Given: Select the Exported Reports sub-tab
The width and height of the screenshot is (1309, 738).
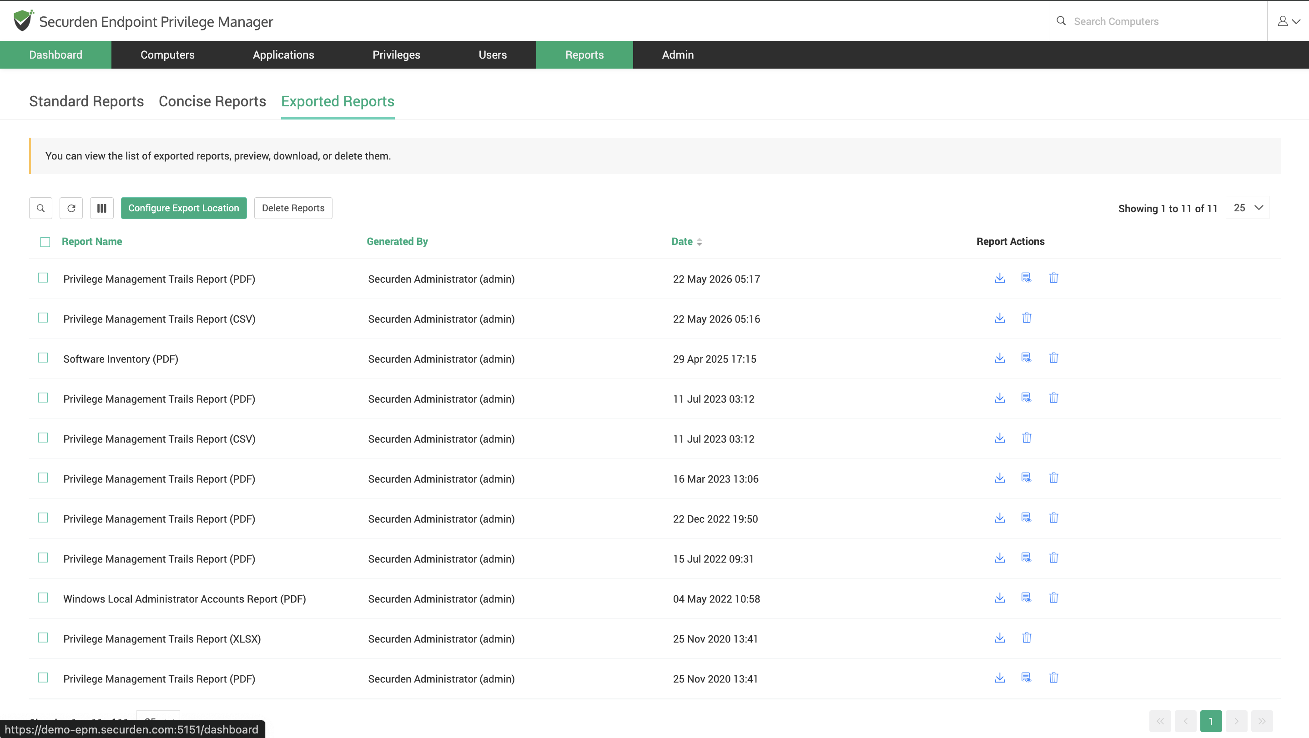Looking at the screenshot, I should [x=337, y=101].
